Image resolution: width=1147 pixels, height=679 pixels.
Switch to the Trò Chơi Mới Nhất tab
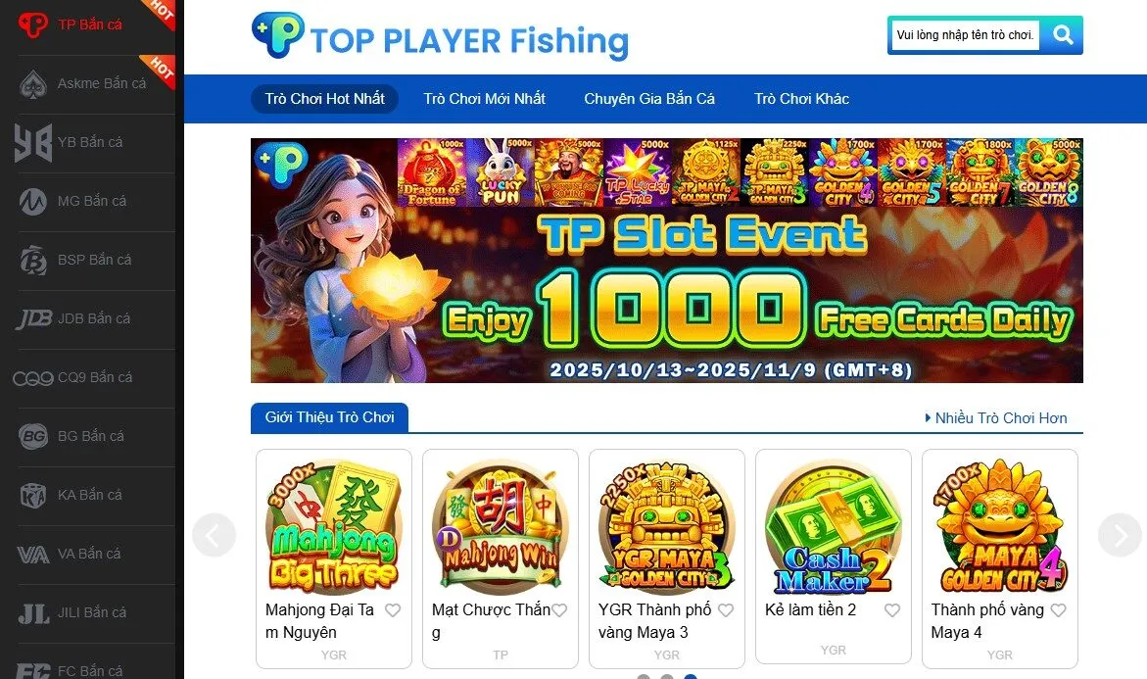pyautogui.click(x=484, y=99)
